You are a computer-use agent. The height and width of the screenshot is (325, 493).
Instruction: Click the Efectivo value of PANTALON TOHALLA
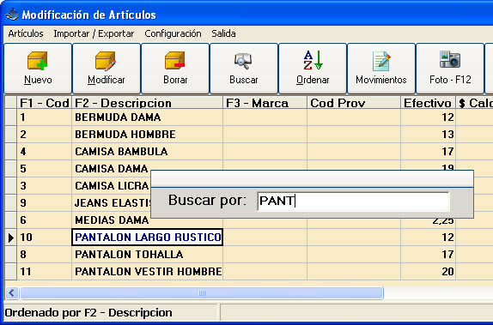[429, 255]
